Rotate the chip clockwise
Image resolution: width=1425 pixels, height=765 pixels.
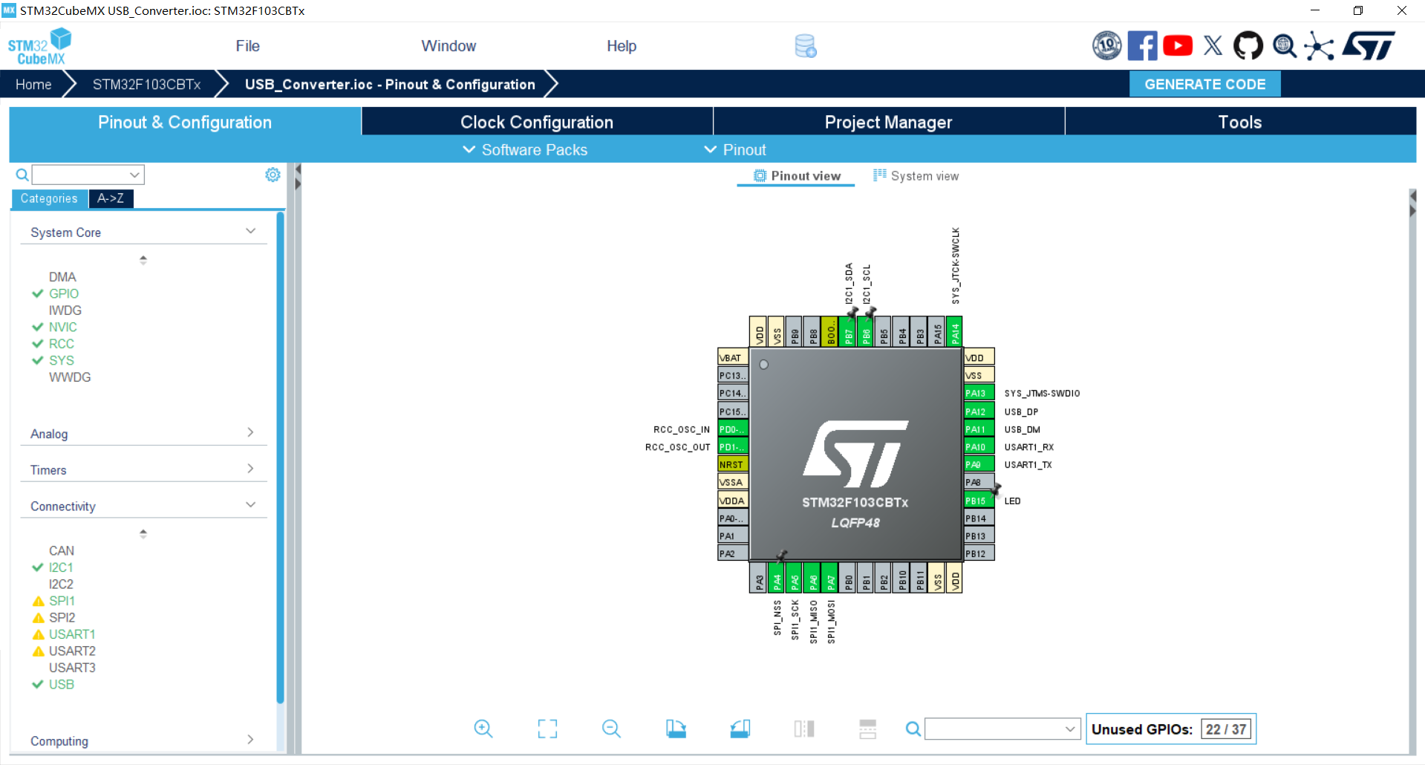pos(676,729)
